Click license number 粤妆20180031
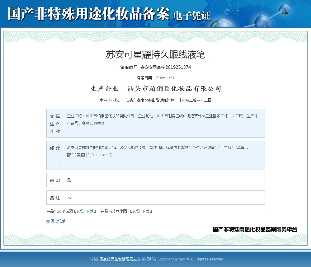Screen dimensions: 311x267 pyautogui.click(x=93, y=123)
